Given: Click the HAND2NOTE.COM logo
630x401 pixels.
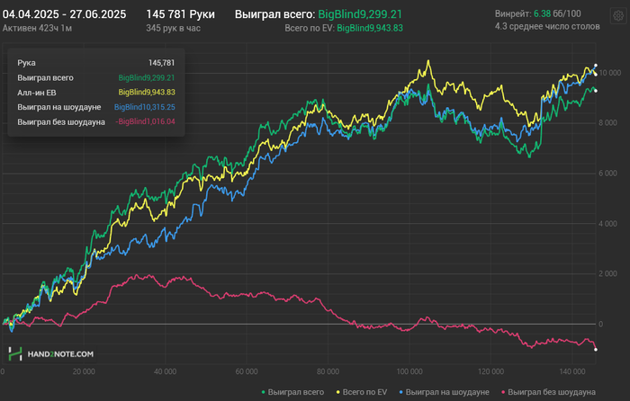Looking at the screenshot, I should click(50, 354).
